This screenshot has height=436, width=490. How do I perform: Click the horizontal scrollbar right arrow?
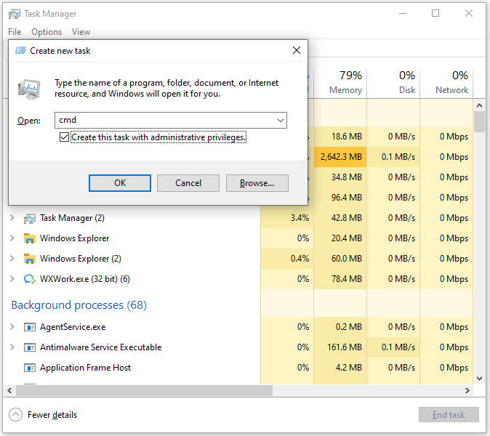(467, 390)
